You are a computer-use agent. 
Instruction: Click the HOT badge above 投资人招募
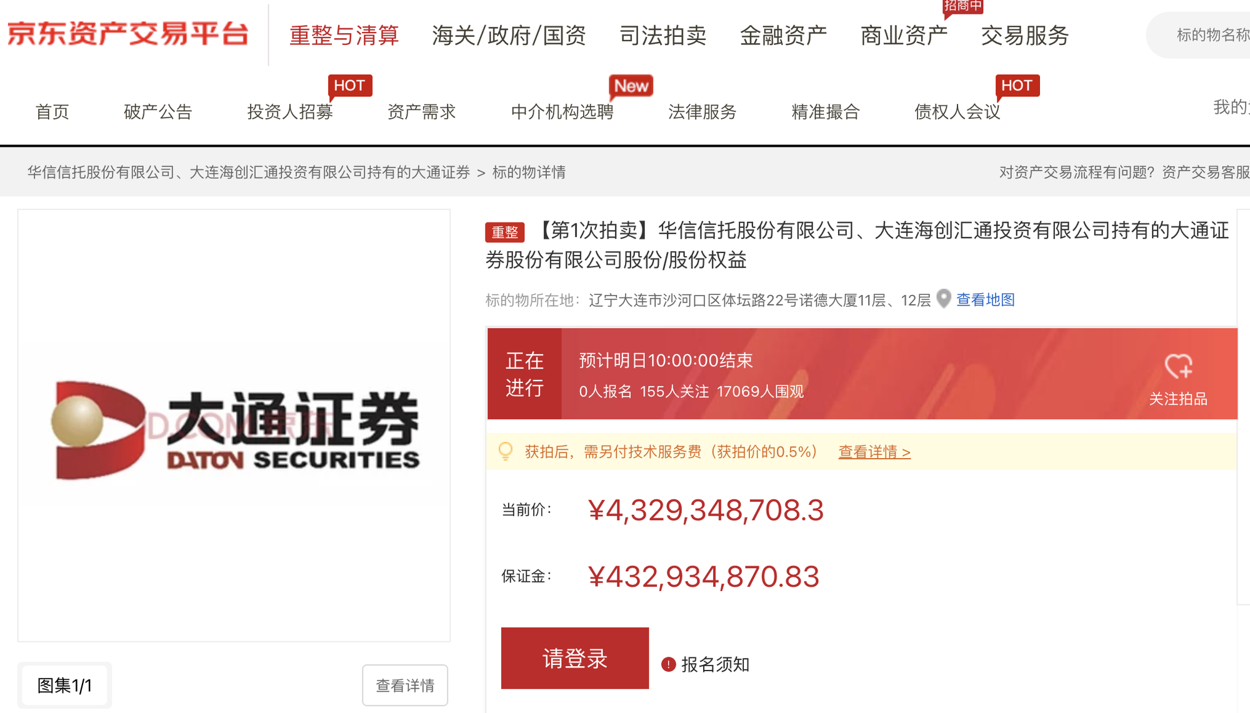tap(349, 86)
